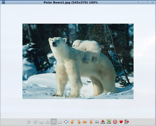This screenshot has height=126, width=156.
Task: Go to the next image arrow
Action: coord(35,121)
